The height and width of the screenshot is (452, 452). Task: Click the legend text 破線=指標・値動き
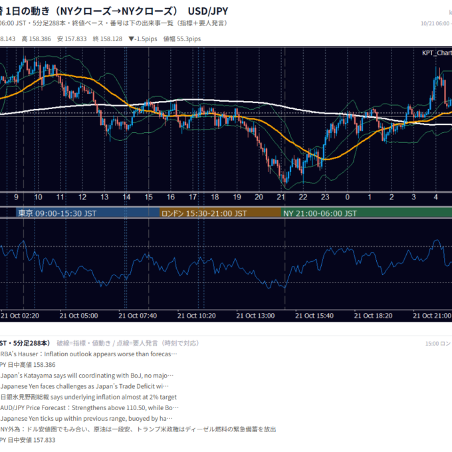click(x=84, y=343)
